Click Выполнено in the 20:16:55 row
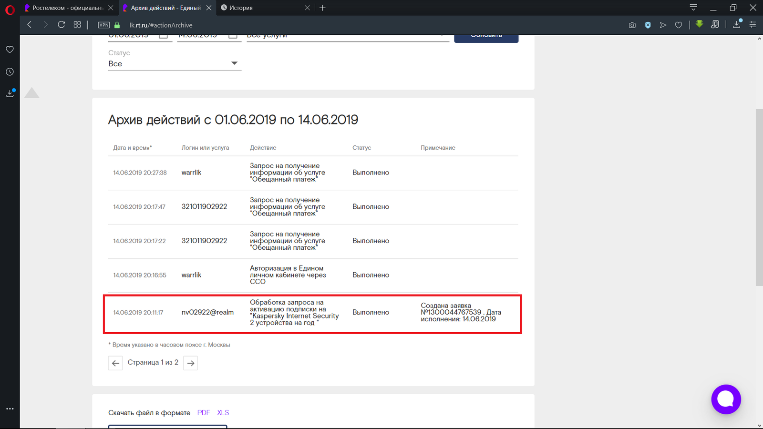763x429 pixels. click(x=371, y=275)
